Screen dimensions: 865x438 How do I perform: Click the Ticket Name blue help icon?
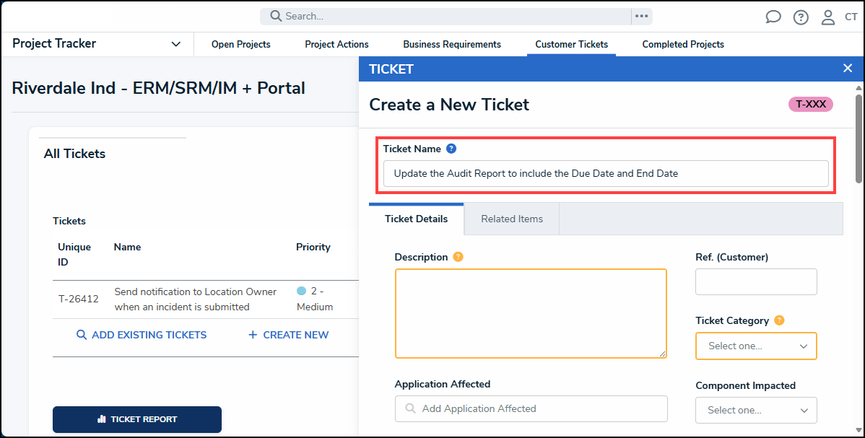(451, 148)
